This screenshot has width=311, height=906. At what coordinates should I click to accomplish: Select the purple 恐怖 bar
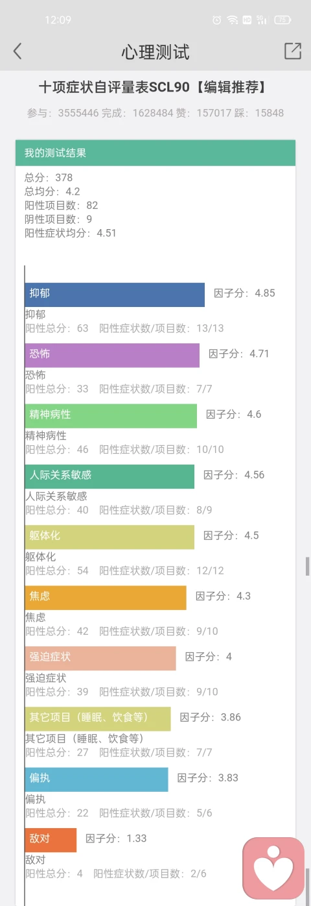click(112, 355)
